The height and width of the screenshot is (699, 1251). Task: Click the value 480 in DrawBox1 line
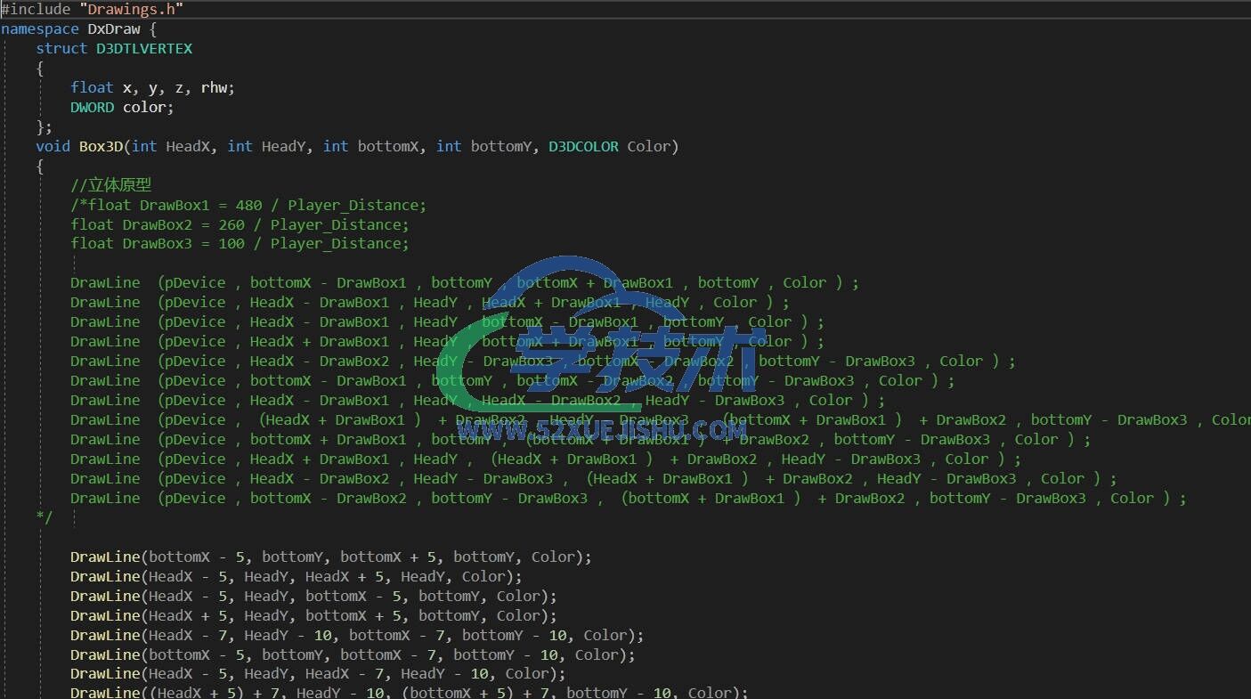[248, 205]
